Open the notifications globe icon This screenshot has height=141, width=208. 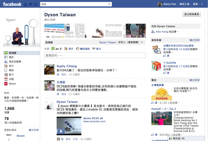pos(36,4)
